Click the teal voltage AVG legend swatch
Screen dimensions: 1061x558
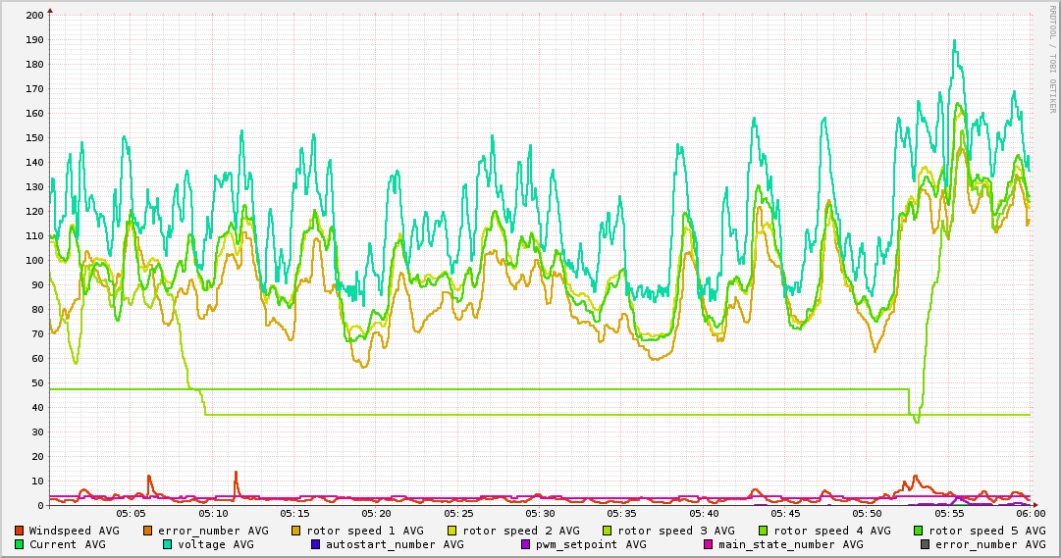tap(168, 544)
